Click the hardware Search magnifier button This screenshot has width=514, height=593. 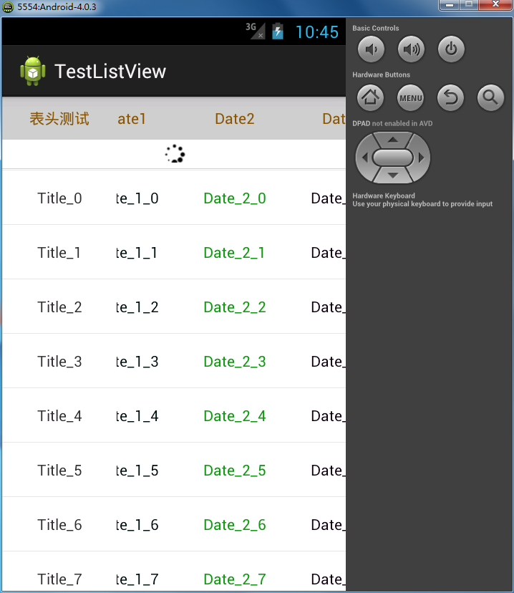point(490,98)
